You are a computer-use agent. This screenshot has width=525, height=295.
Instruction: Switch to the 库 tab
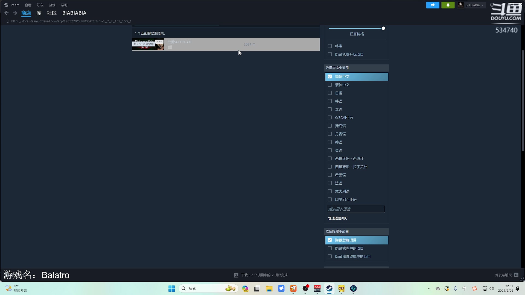pyautogui.click(x=39, y=13)
